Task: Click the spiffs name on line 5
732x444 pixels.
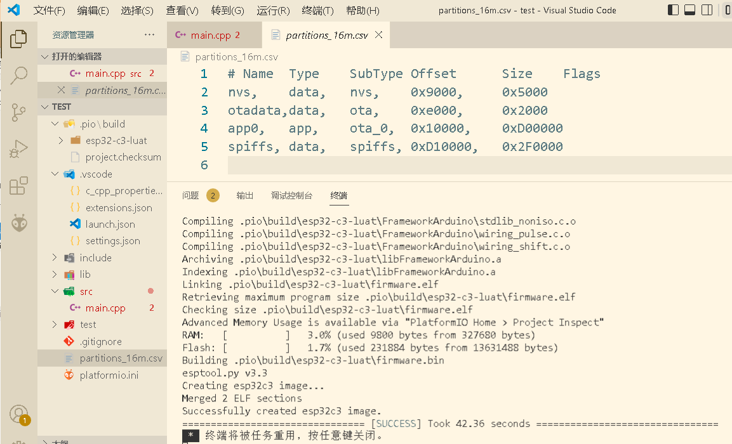Action: coord(250,147)
